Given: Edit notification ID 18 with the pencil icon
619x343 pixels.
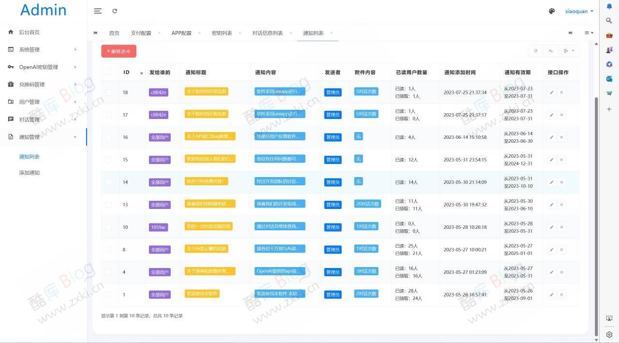Looking at the screenshot, I should point(551,92).
